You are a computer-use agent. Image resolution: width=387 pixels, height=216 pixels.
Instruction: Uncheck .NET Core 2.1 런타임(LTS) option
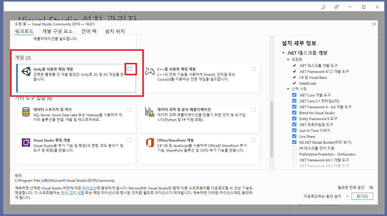click(x=294, y=101)
